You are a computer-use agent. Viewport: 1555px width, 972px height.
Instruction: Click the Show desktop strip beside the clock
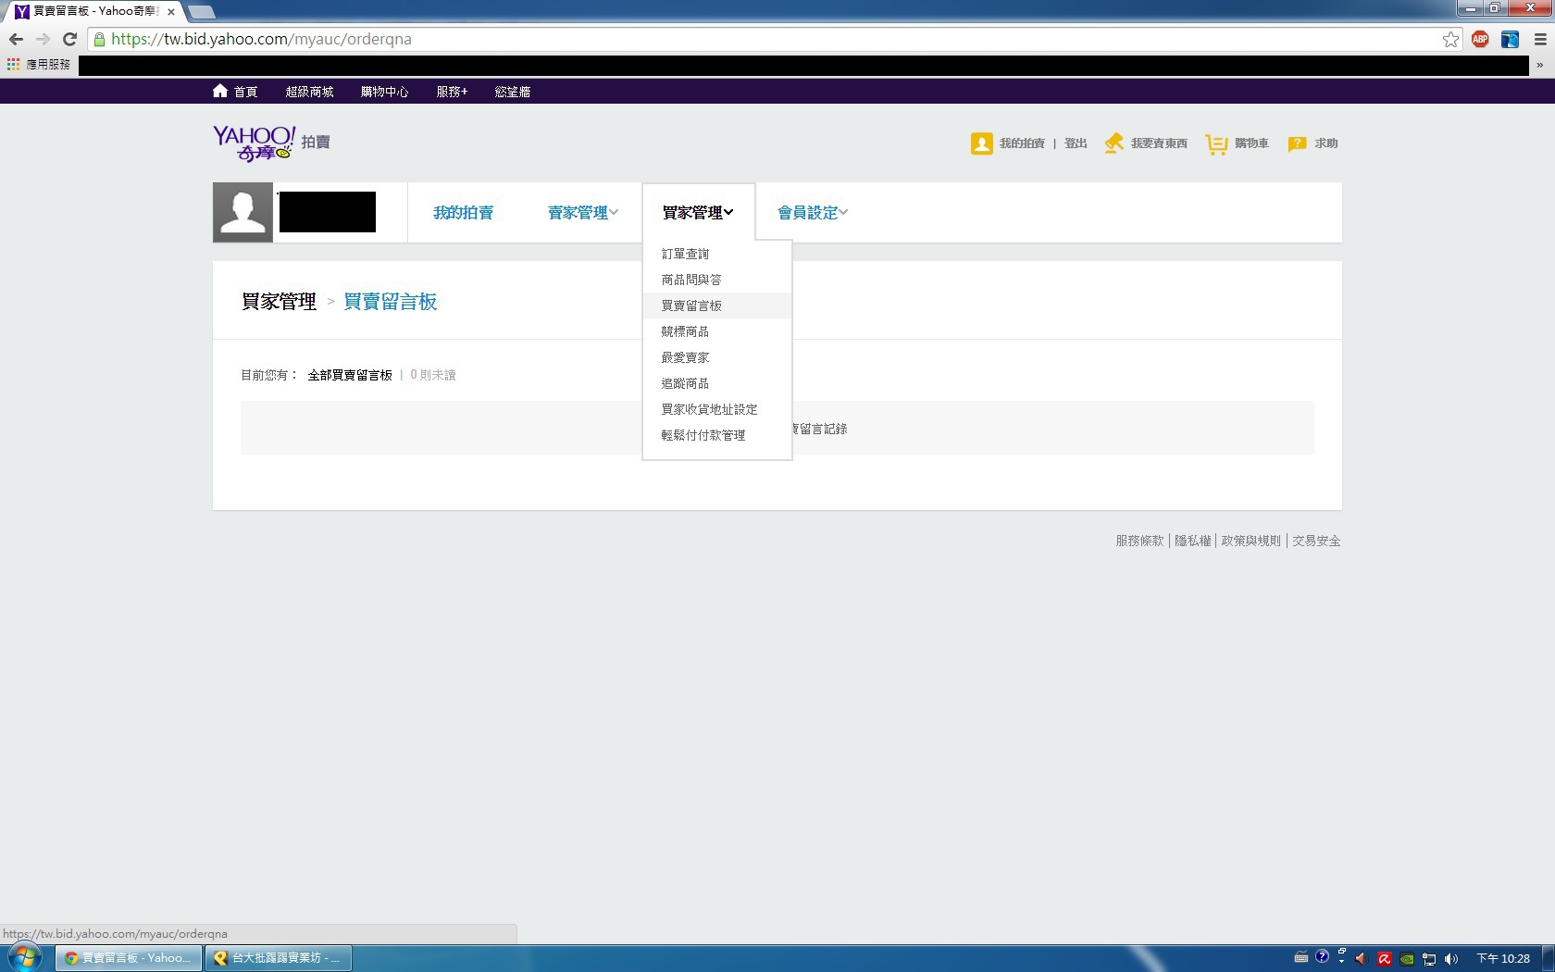tap(1548, 958)
